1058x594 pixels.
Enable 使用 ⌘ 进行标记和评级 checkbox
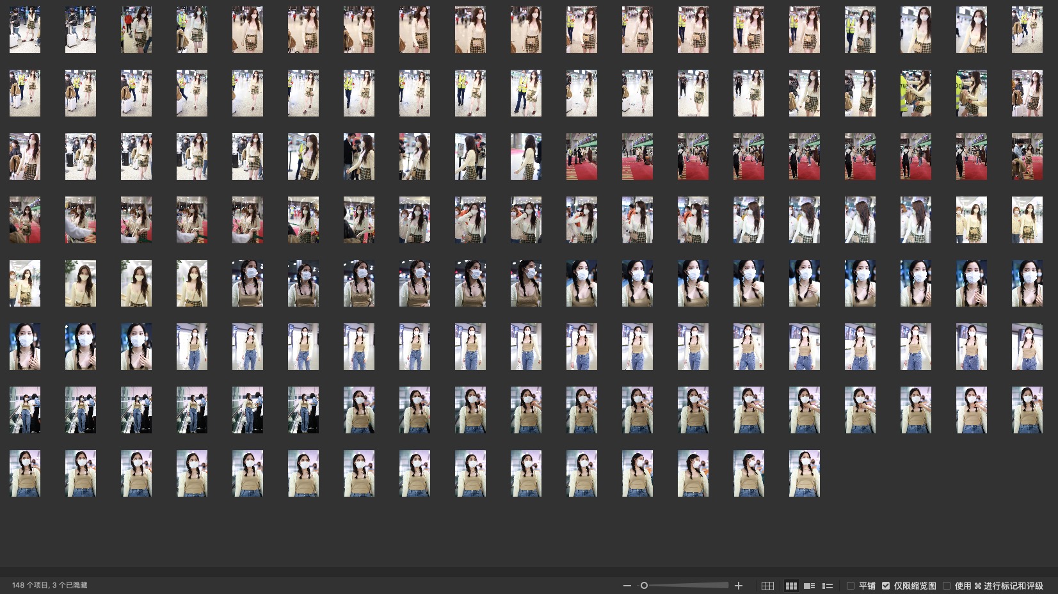(947, 586)
